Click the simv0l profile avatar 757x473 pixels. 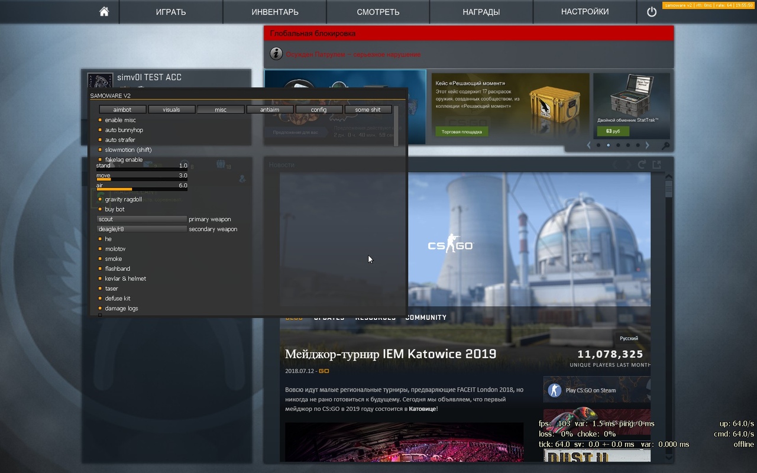[100, 81]
